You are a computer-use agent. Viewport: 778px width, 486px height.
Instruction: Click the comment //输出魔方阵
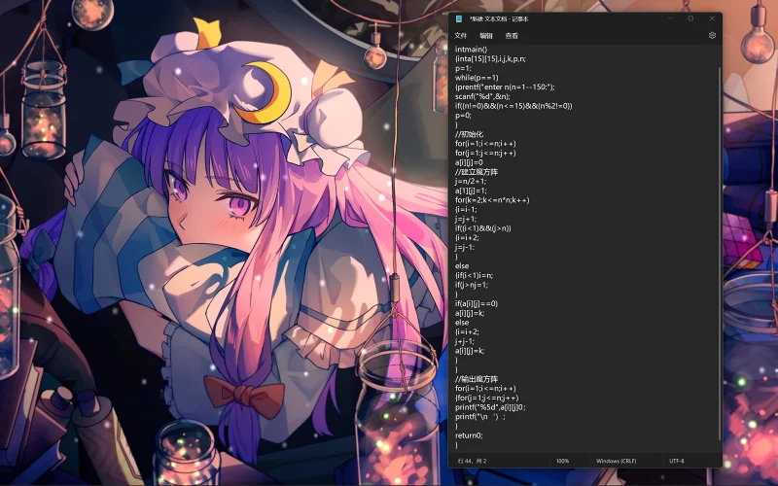click(x=477, y=379)
